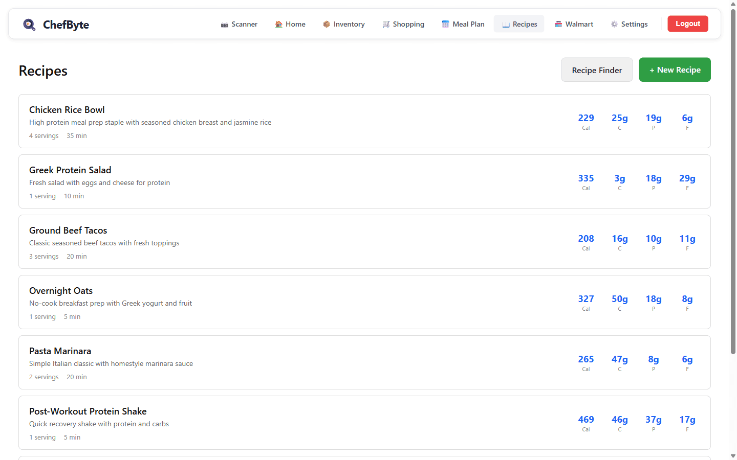Open the Meal Plan tab
Image resolution: width=737 pixels, height=460 pixels.
463,24
